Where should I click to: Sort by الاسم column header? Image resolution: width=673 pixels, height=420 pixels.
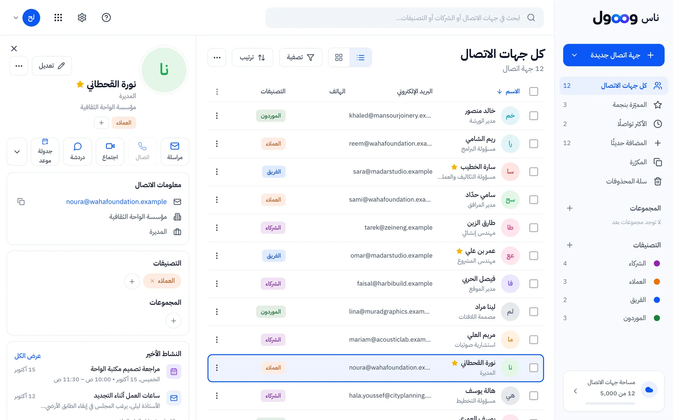click(x=509, y=91)
